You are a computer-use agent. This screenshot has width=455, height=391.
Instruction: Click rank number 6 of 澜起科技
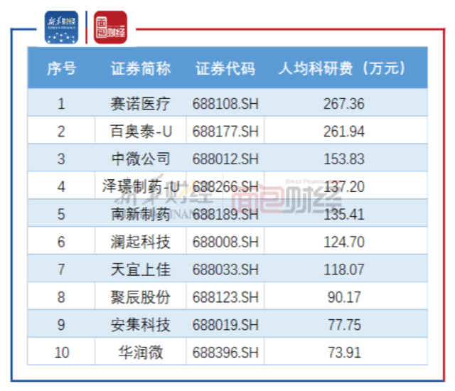pos(61,242)
